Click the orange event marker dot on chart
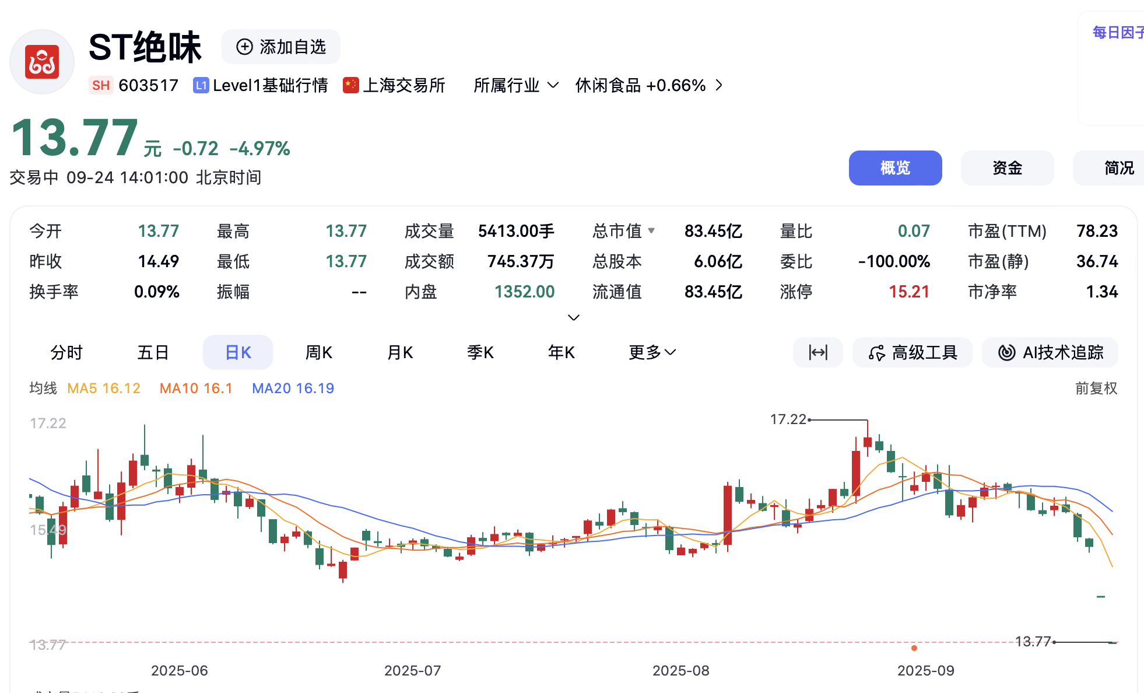 coord(914,648)
